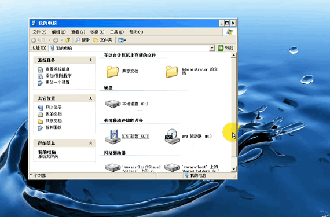The height and width of the screenshot is (217, 330).
Task: Click the add/remove programs icon
Action: point(40,76)
